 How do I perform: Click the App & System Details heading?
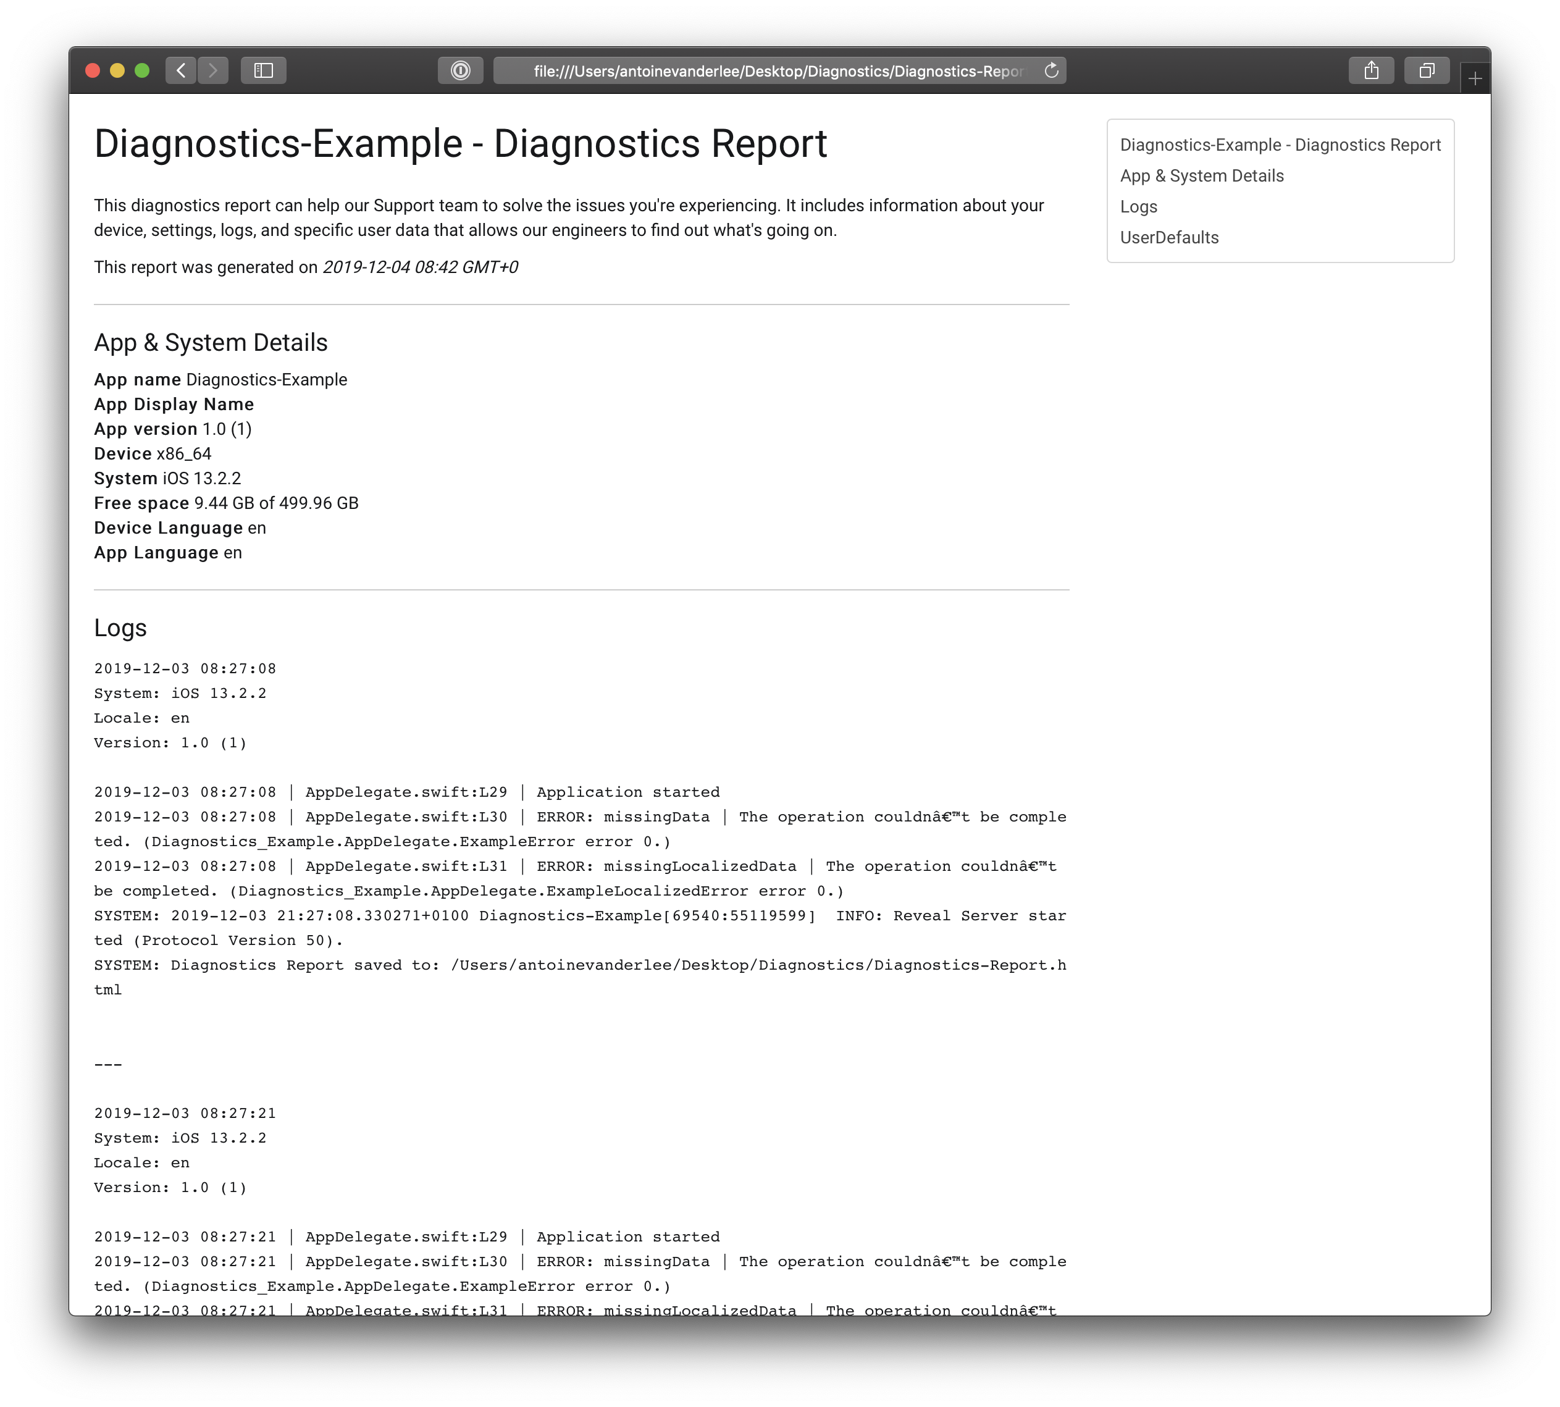click(x=210, y=342)
